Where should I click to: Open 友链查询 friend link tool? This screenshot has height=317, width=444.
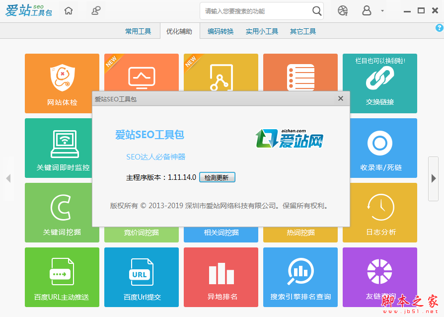click(380, 277)
